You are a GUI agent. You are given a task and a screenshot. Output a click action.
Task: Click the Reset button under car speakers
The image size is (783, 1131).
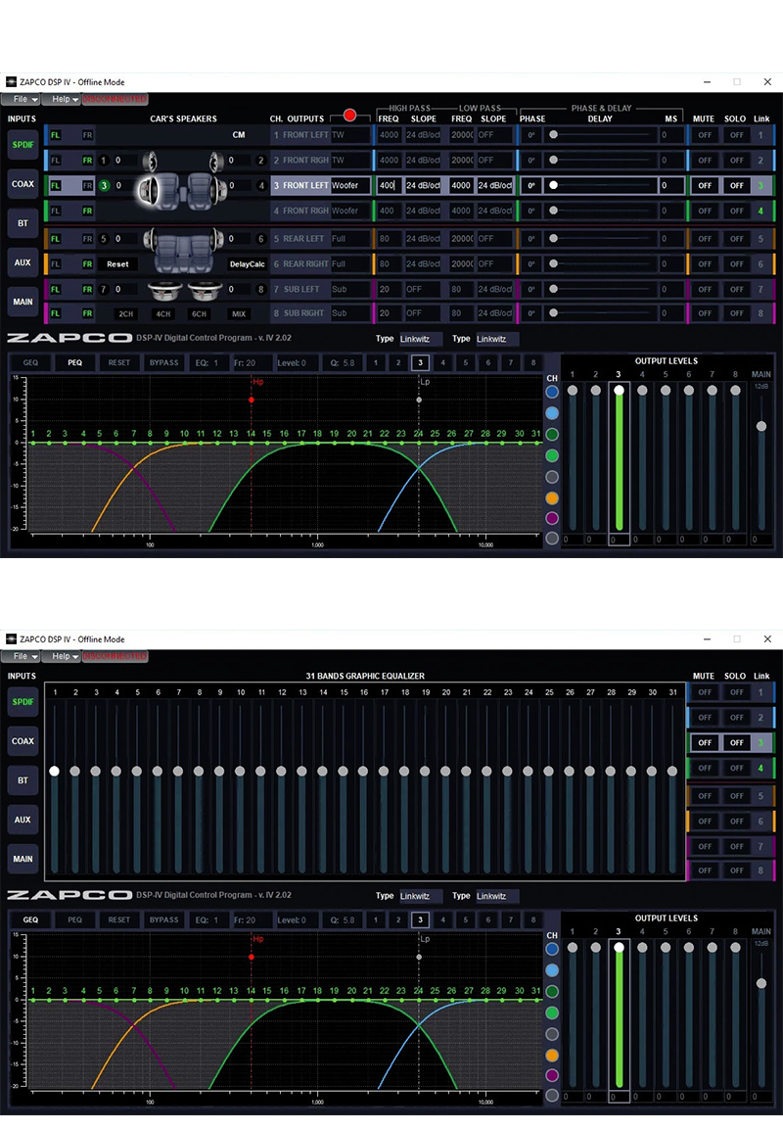tap(117, 264)
